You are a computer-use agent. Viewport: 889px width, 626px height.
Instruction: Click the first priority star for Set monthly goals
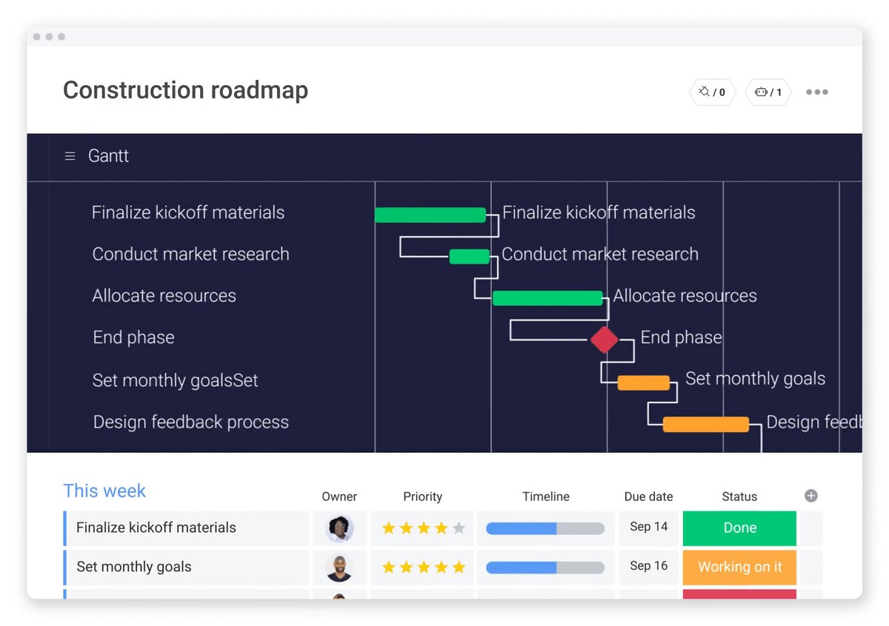388,568
